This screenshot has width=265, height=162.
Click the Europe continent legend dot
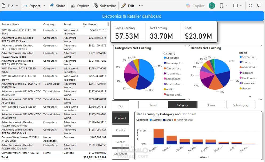point(164,120)
